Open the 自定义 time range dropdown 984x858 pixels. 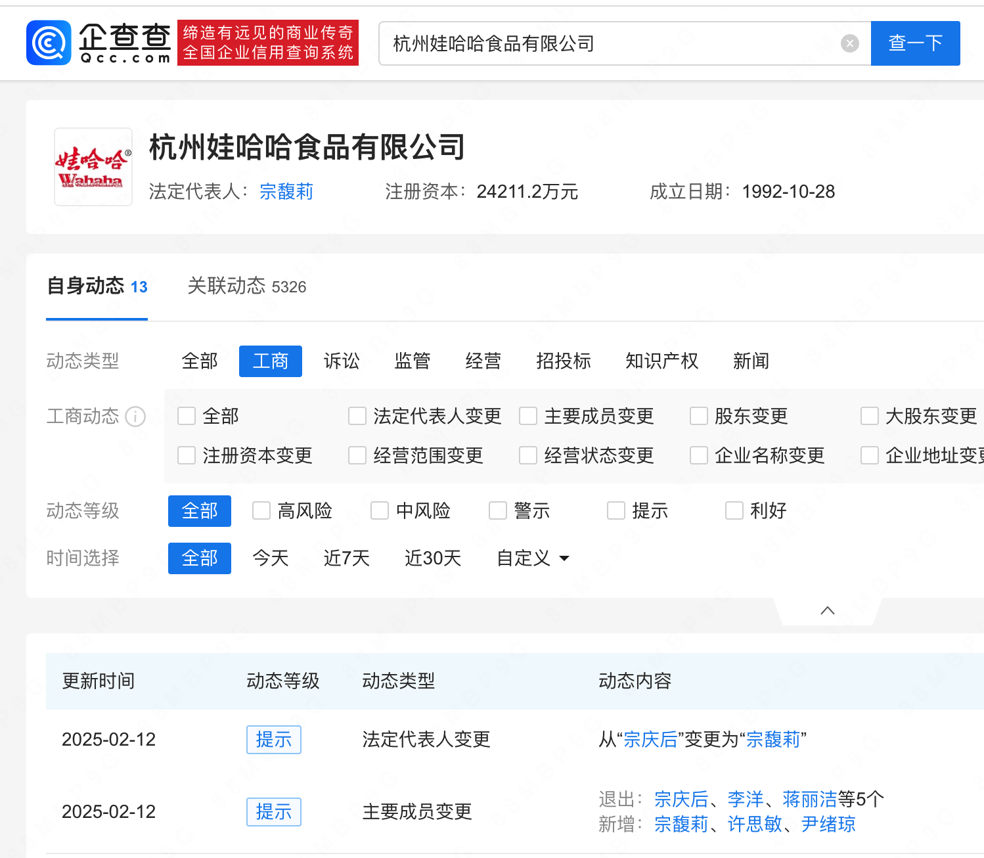click(533, 558)
